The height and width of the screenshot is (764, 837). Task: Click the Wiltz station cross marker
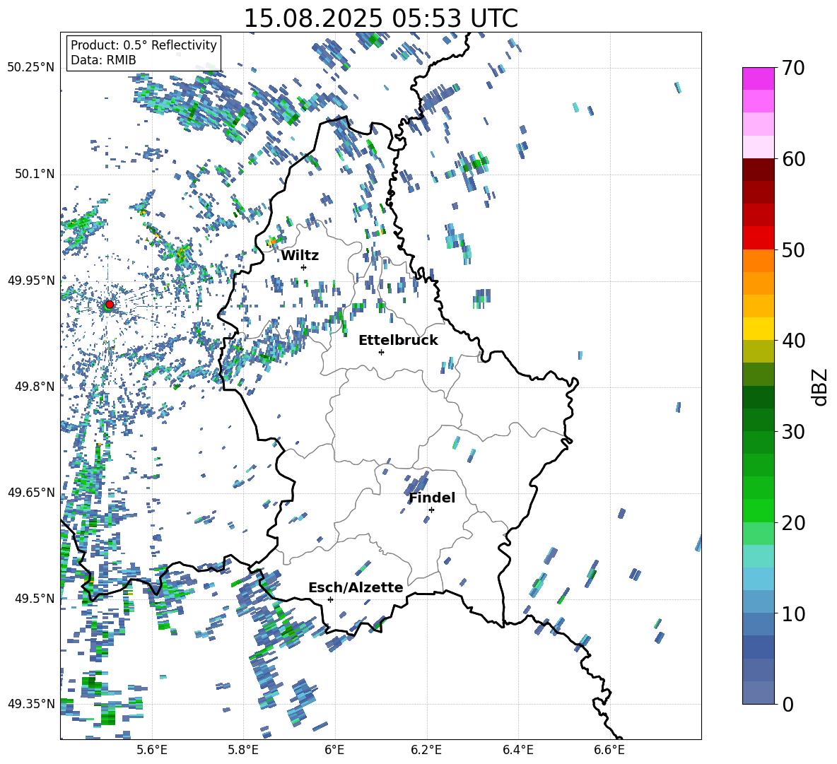(304, 267)
